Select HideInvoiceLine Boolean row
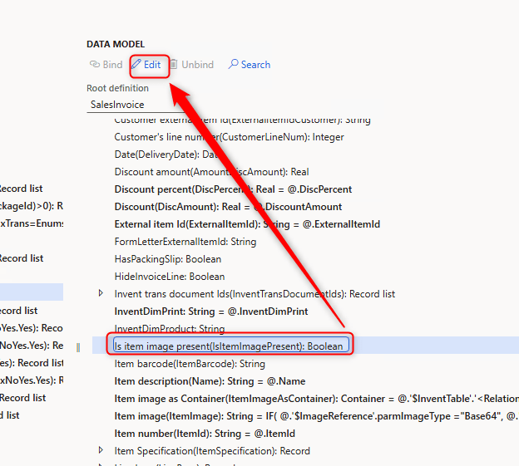The height and width of the screenshot is (466, 519). (170, 277)
